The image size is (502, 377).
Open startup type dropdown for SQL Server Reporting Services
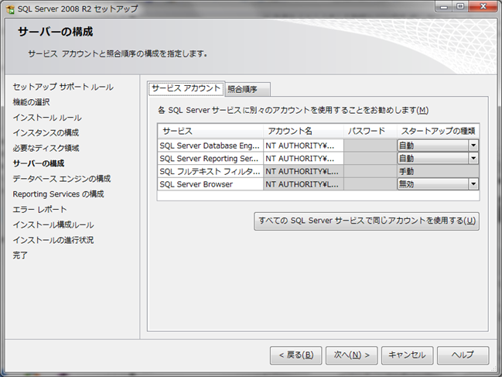coord(473,159)
